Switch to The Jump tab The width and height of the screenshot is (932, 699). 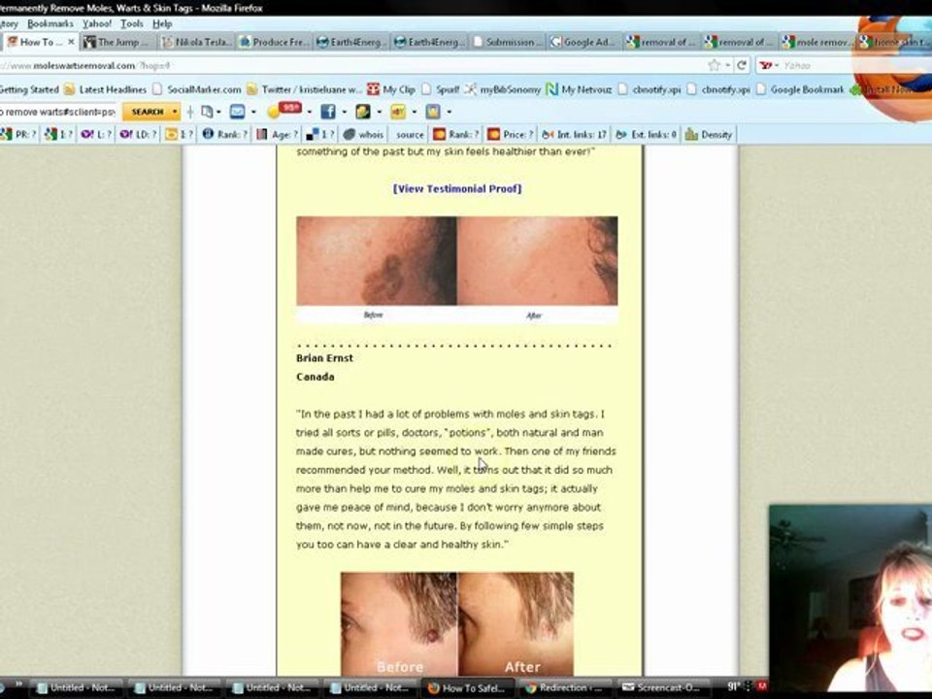coord(117,42)
